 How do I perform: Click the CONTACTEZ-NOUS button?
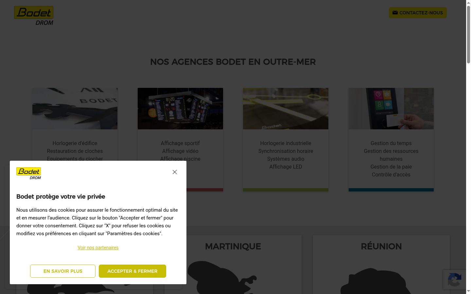(x=418, y=13)
